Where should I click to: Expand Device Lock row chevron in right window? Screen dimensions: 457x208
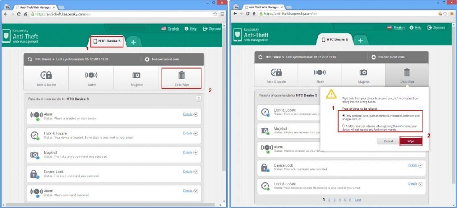[x=420, y=165]
